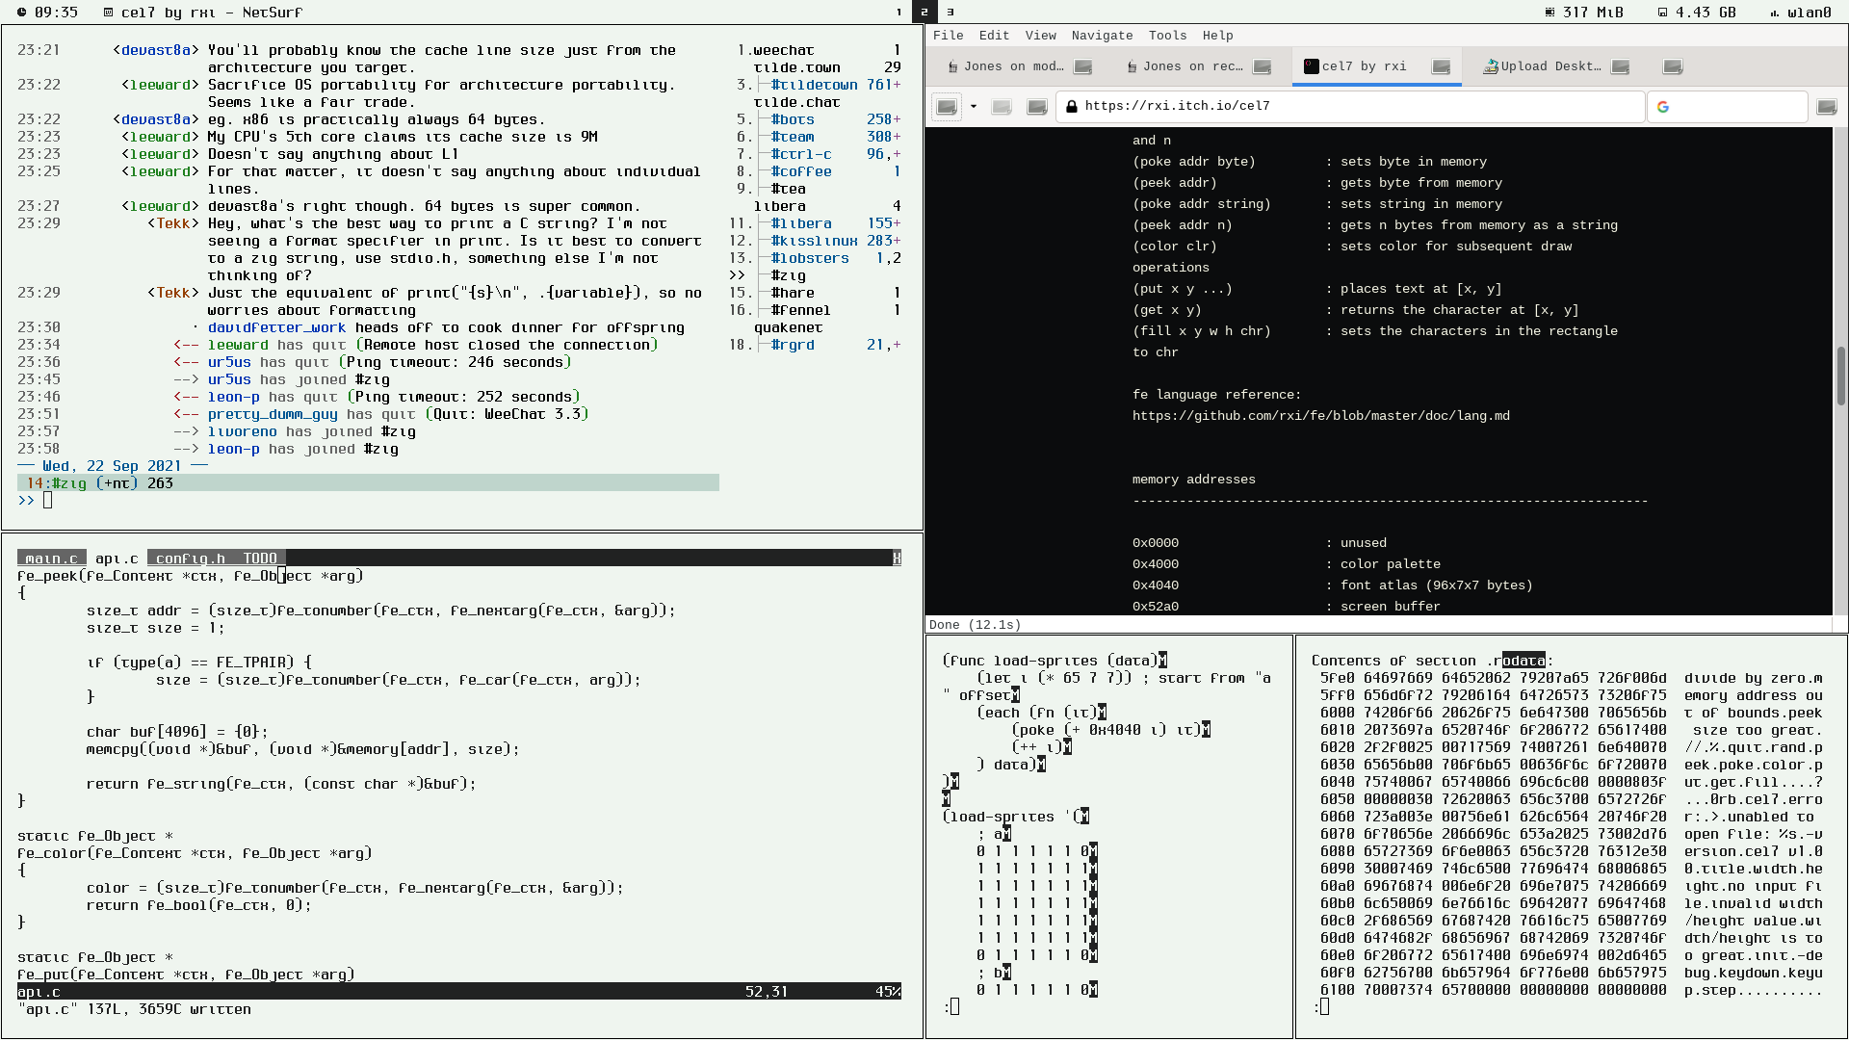
Task: Select the #lobsters buffer in the weechat list
Action: tap(810, 258)
